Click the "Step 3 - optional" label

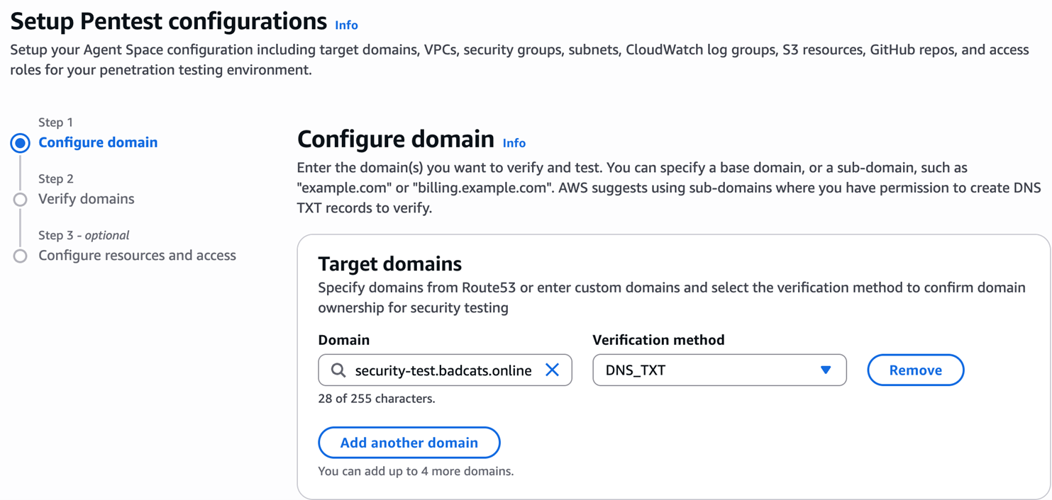(84, 235)
